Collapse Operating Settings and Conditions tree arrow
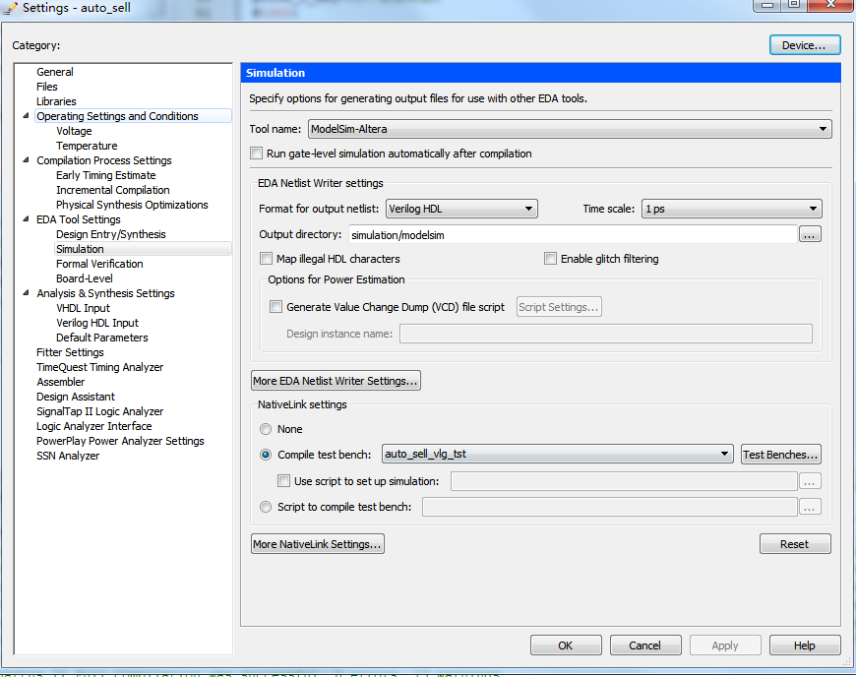This screenshot has height=677, width=856. point(26,116)
